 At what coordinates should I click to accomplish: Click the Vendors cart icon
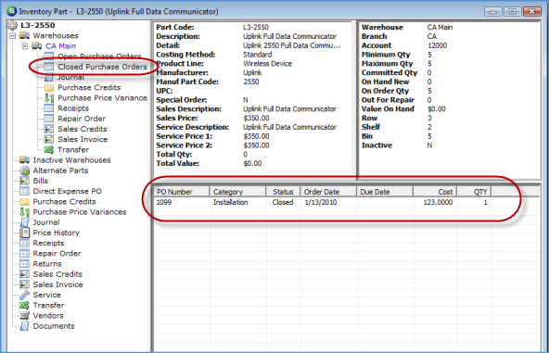[x=24, y=316]
